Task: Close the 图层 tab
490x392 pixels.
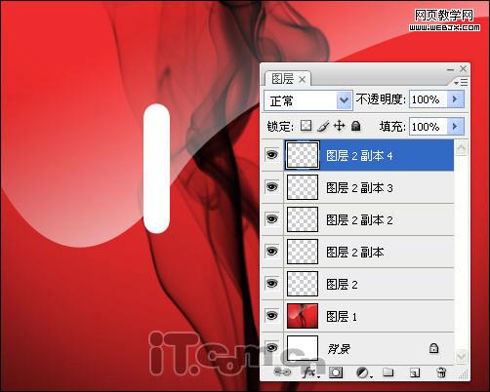Action: pyautogui.click(x=303, y=80)
